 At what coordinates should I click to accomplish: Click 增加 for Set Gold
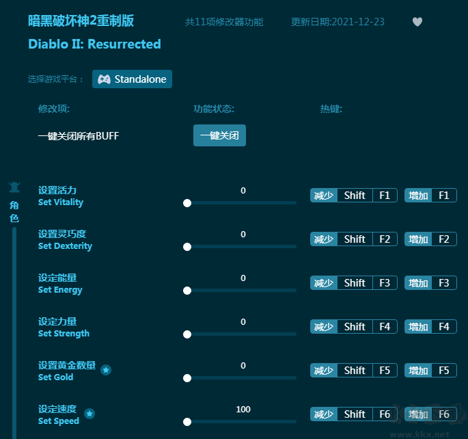click(x=418, y=371)
